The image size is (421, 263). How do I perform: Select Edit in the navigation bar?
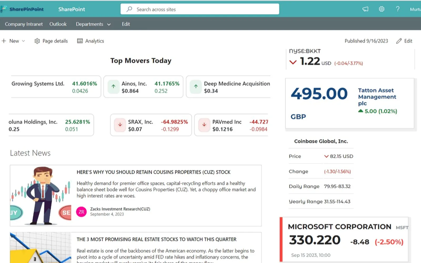pos(126,24)
